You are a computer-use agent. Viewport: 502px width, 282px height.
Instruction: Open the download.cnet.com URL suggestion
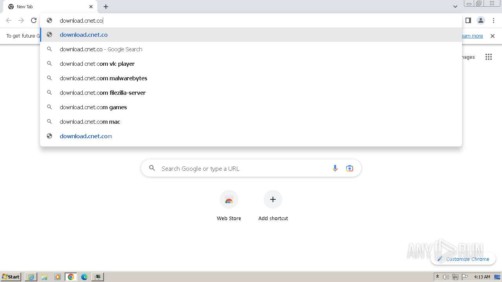coord(251,136)
